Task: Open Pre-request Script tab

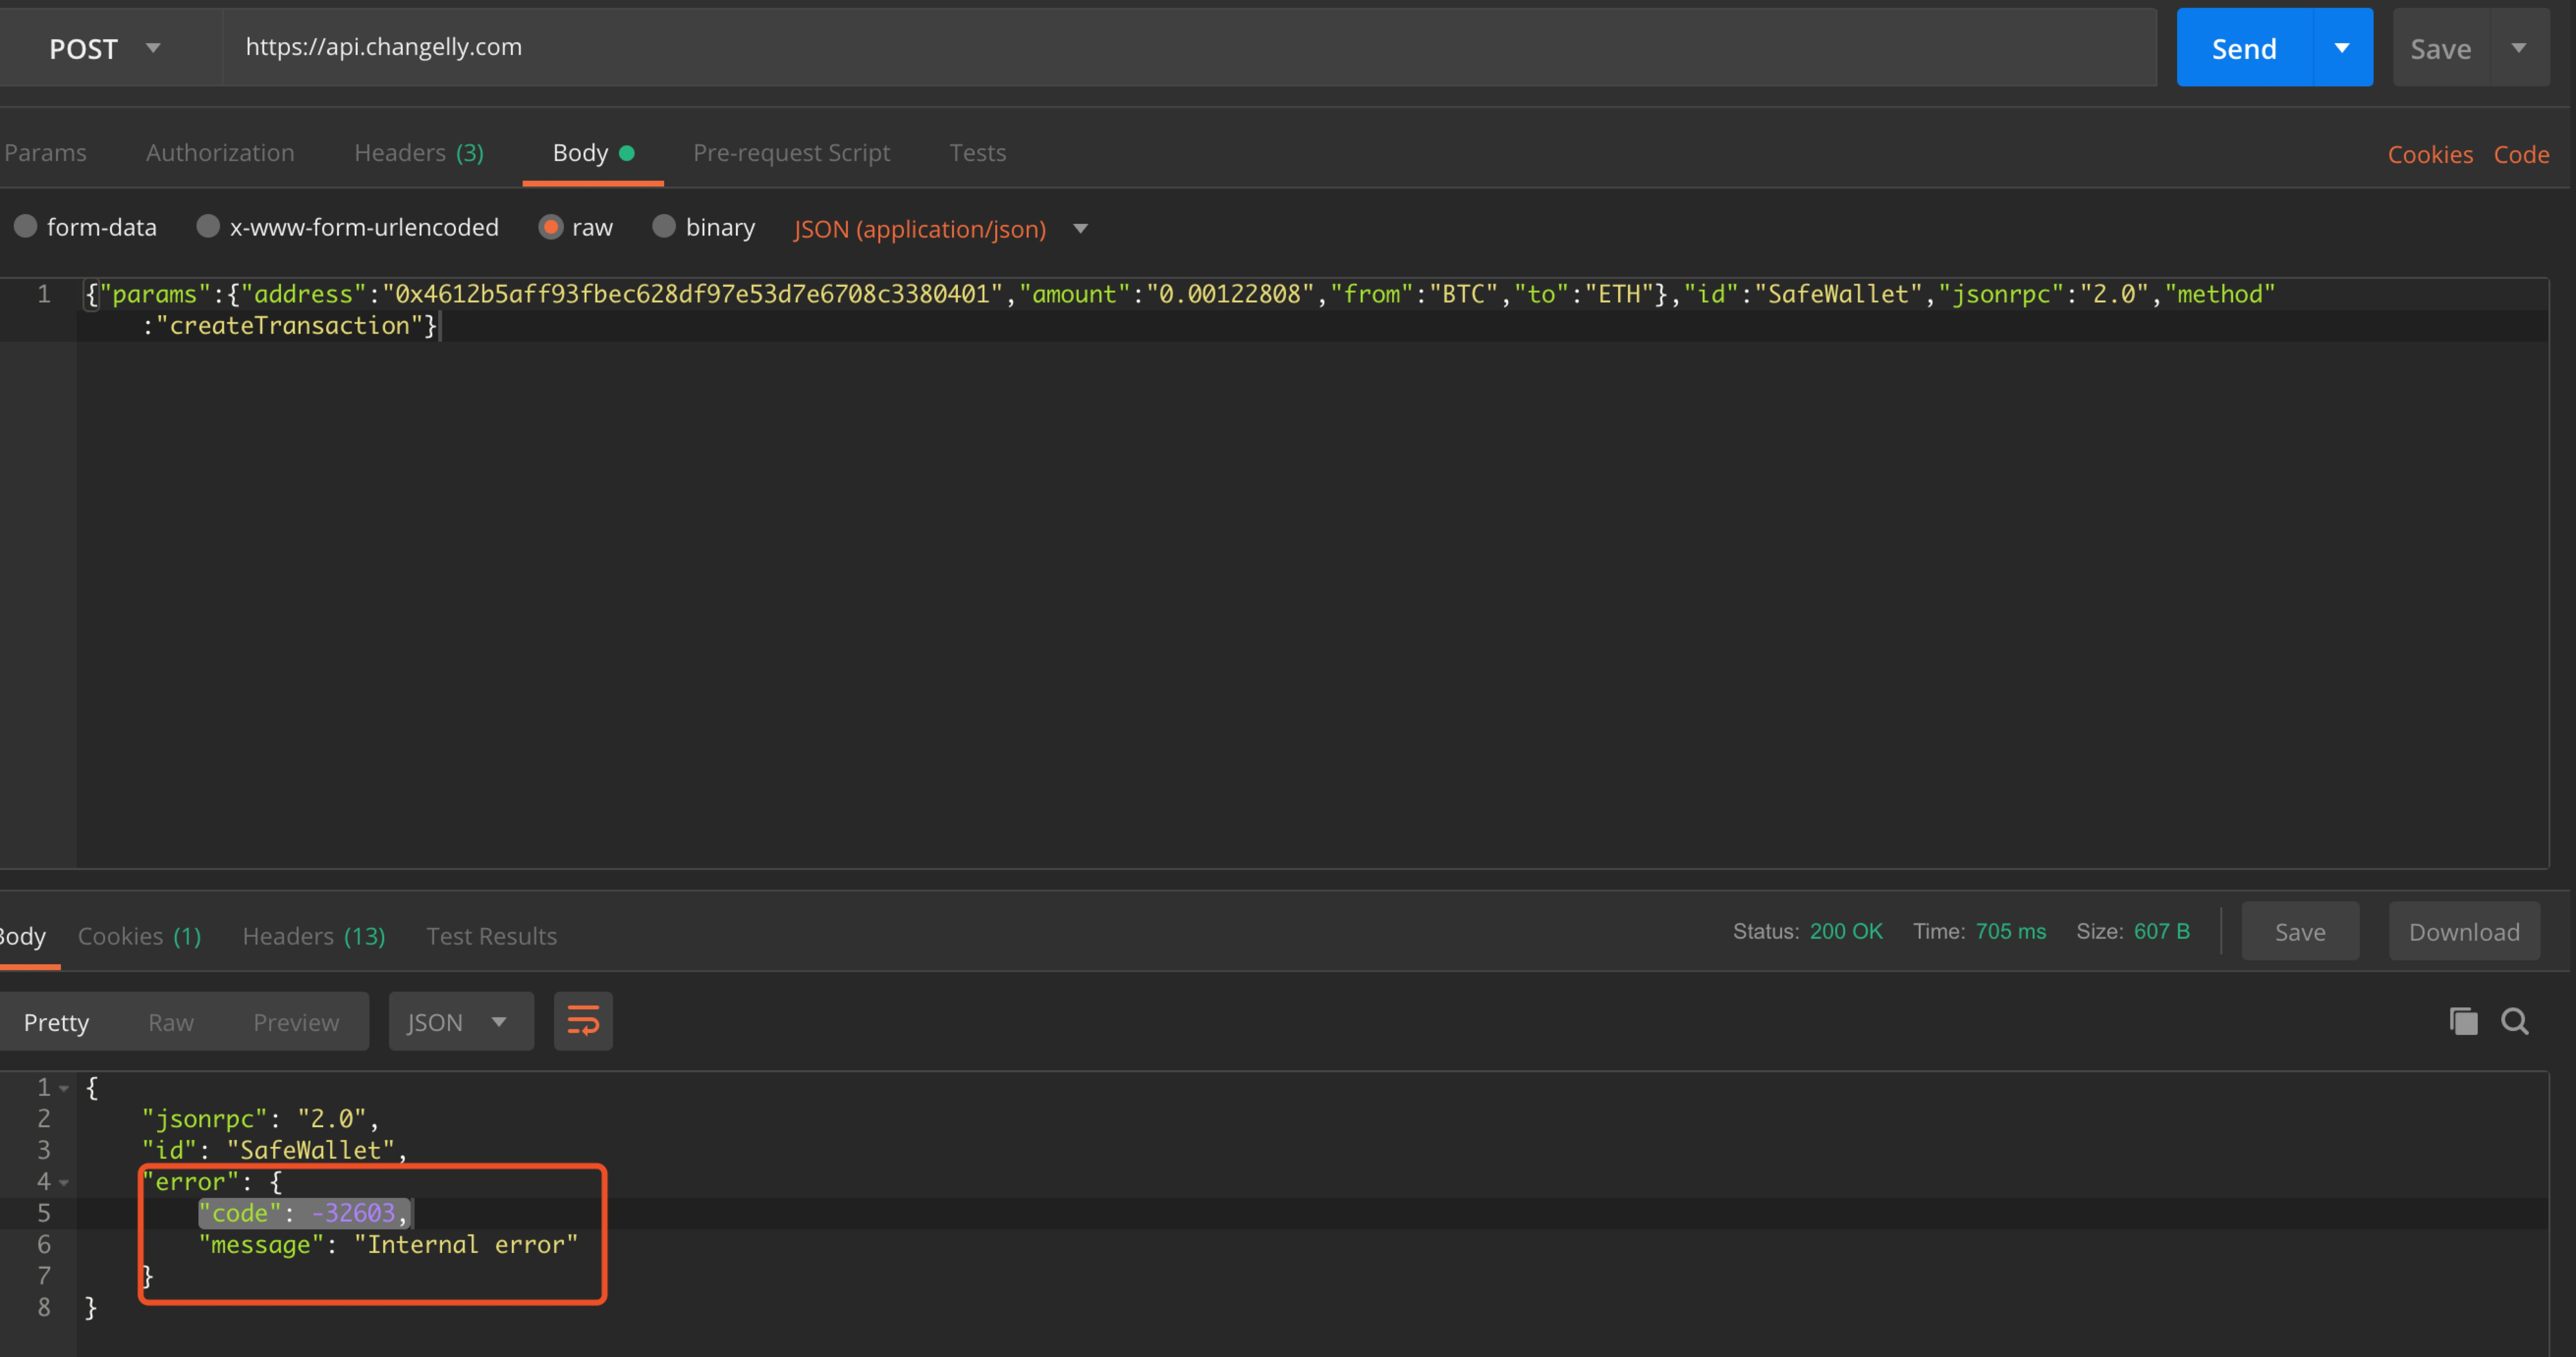Action: click(791, 153)
